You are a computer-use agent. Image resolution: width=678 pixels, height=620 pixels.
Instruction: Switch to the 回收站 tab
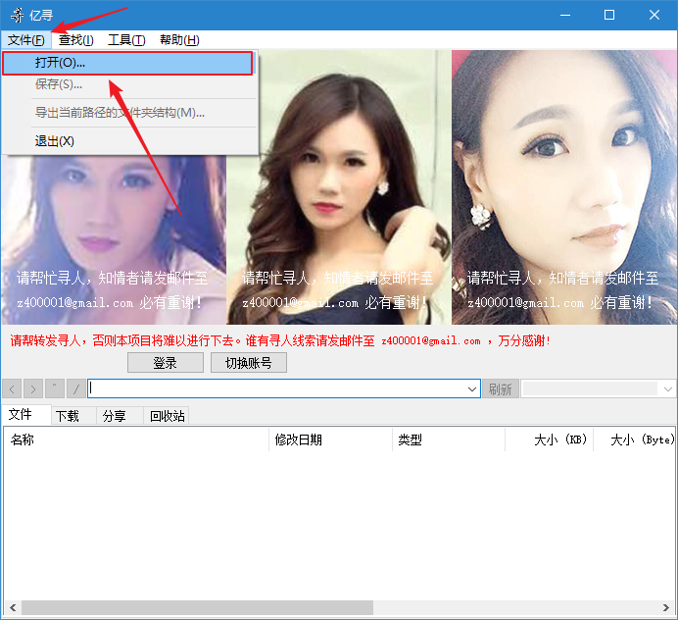166,416
